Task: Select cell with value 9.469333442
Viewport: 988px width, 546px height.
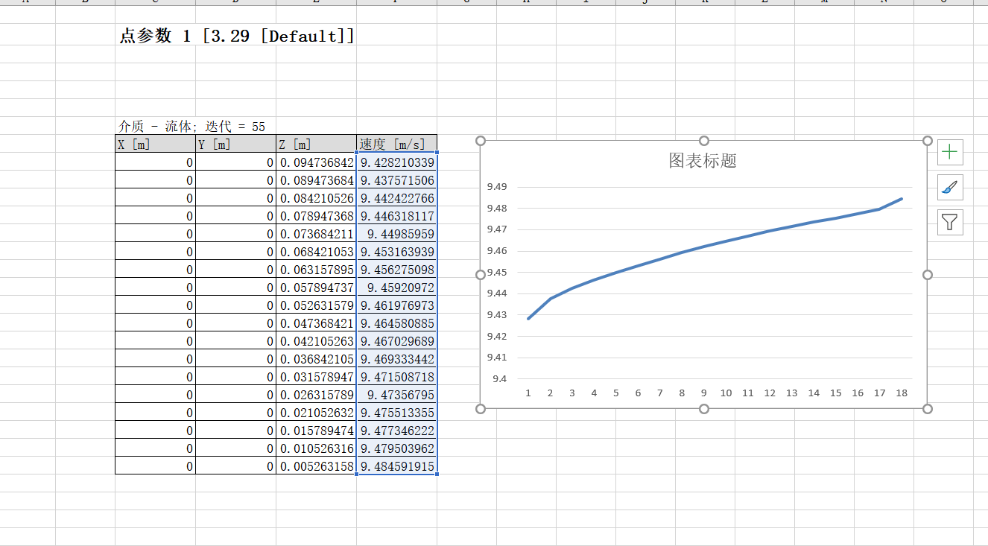Action: (x=396, y=359)
